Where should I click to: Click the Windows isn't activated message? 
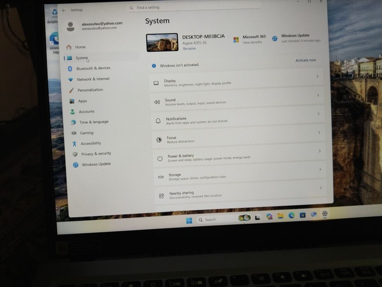tap(179, 65)
